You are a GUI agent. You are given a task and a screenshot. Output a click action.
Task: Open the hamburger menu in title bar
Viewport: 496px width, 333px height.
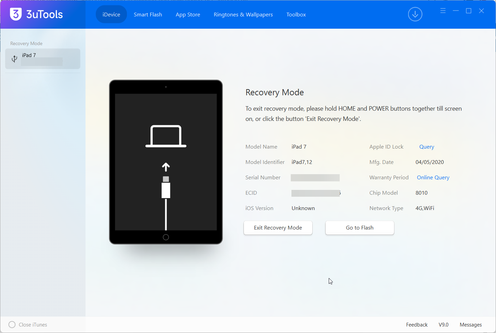(x=443, y=11)
